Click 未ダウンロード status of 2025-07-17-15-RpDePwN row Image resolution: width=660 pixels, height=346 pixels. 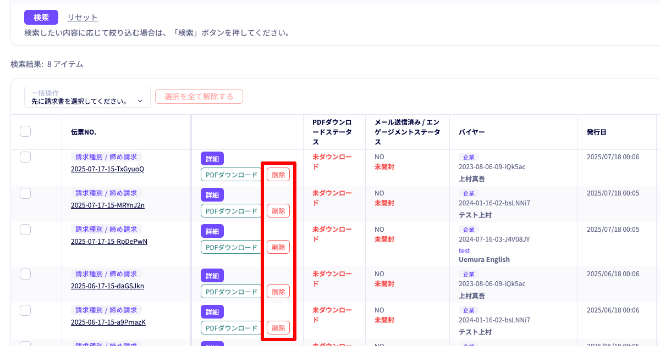pos(332,235)
